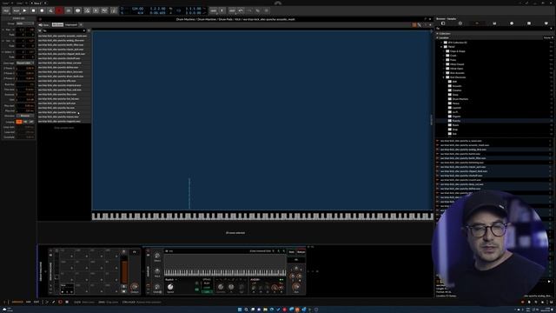Click the Browser search field

click(494, 29)
